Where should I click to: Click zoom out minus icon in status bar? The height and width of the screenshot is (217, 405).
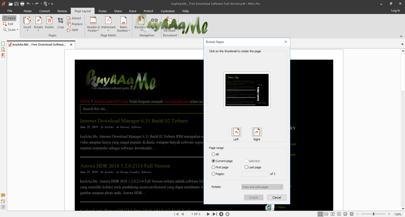pos(358,214)
